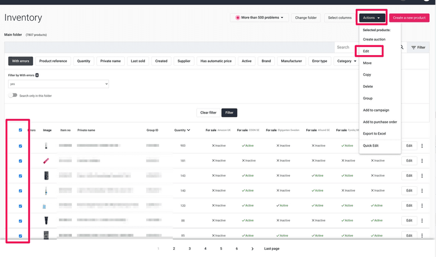Choose Edit in the Actions menu
Screen dimensions: 436x257
click(366, 51)
